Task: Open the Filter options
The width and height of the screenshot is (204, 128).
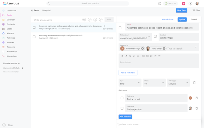Action: coord(196,10)
